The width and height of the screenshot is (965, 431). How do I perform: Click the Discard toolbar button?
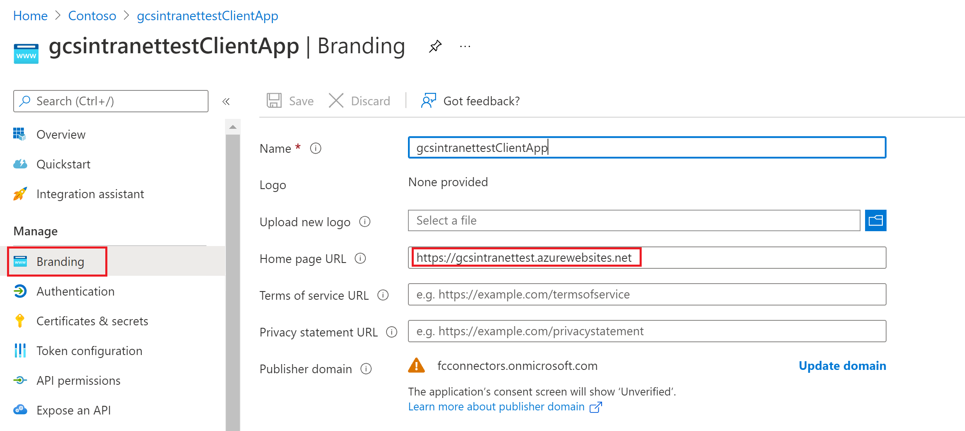[x=359, y=101]
